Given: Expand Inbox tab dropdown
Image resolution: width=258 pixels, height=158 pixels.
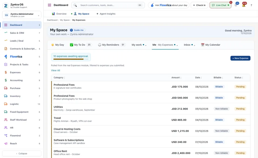Looking at the screenshot, I should (195, 45).
